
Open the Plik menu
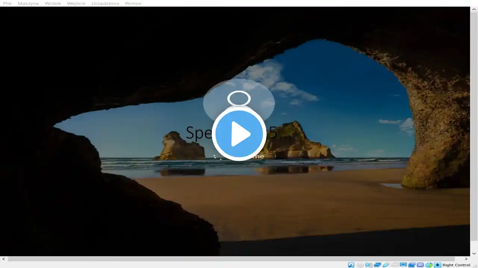[7, 3]
